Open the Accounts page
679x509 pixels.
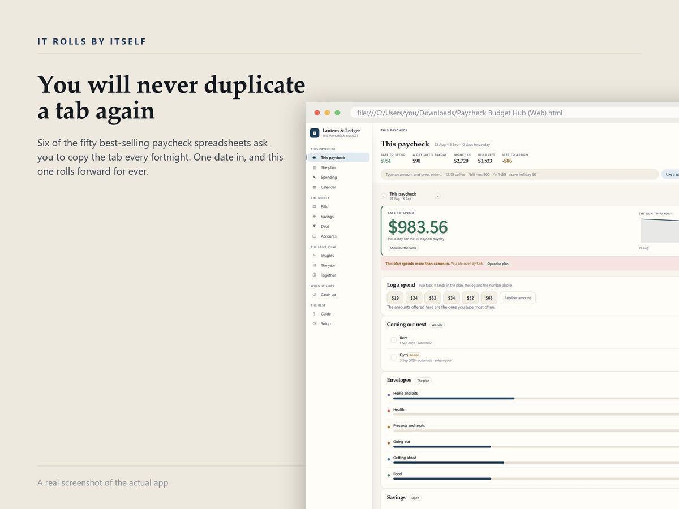[328, 236]
